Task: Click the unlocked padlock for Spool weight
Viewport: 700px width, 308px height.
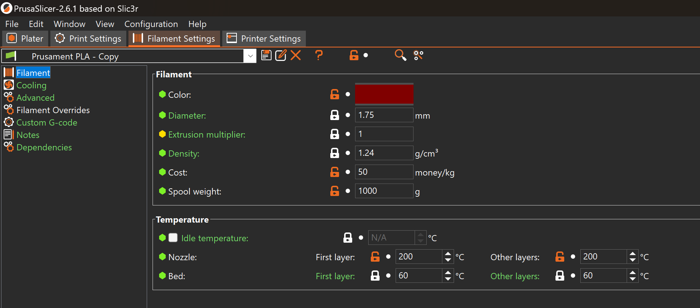Action: tap(335, 191)
